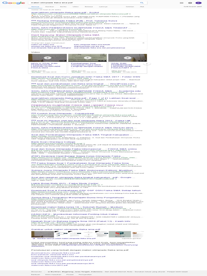Open the Lainnya menu
Screen dimensions: 207x276
[103, 7]
